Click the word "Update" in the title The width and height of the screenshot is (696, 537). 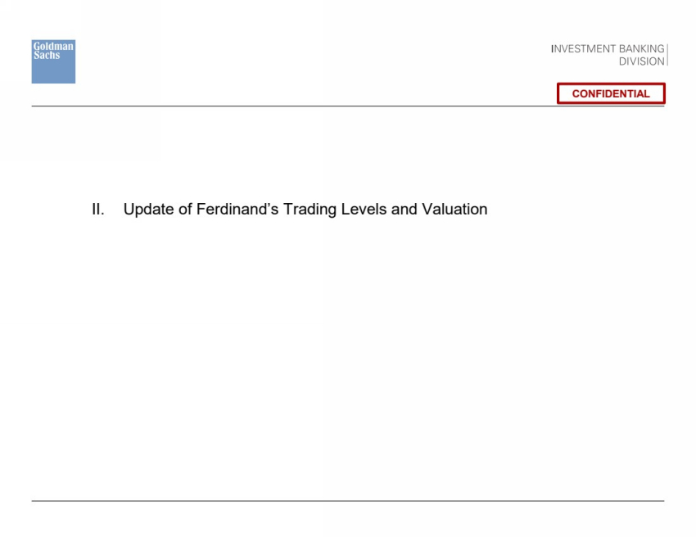148,210
